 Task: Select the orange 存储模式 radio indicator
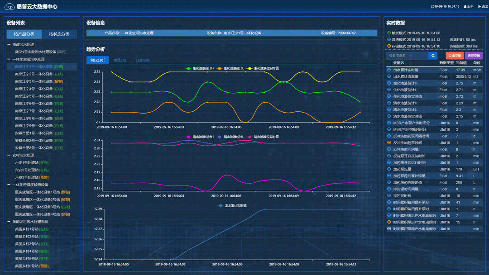389,46
